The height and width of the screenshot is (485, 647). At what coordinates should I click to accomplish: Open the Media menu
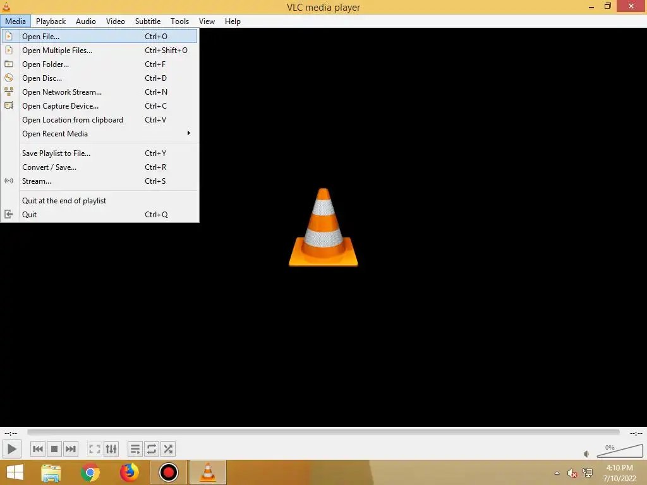tap(15, 21)
